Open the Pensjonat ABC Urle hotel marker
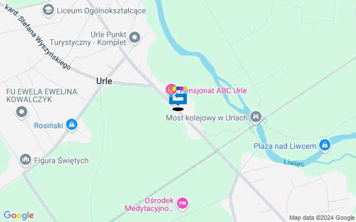 click(171, 89)
